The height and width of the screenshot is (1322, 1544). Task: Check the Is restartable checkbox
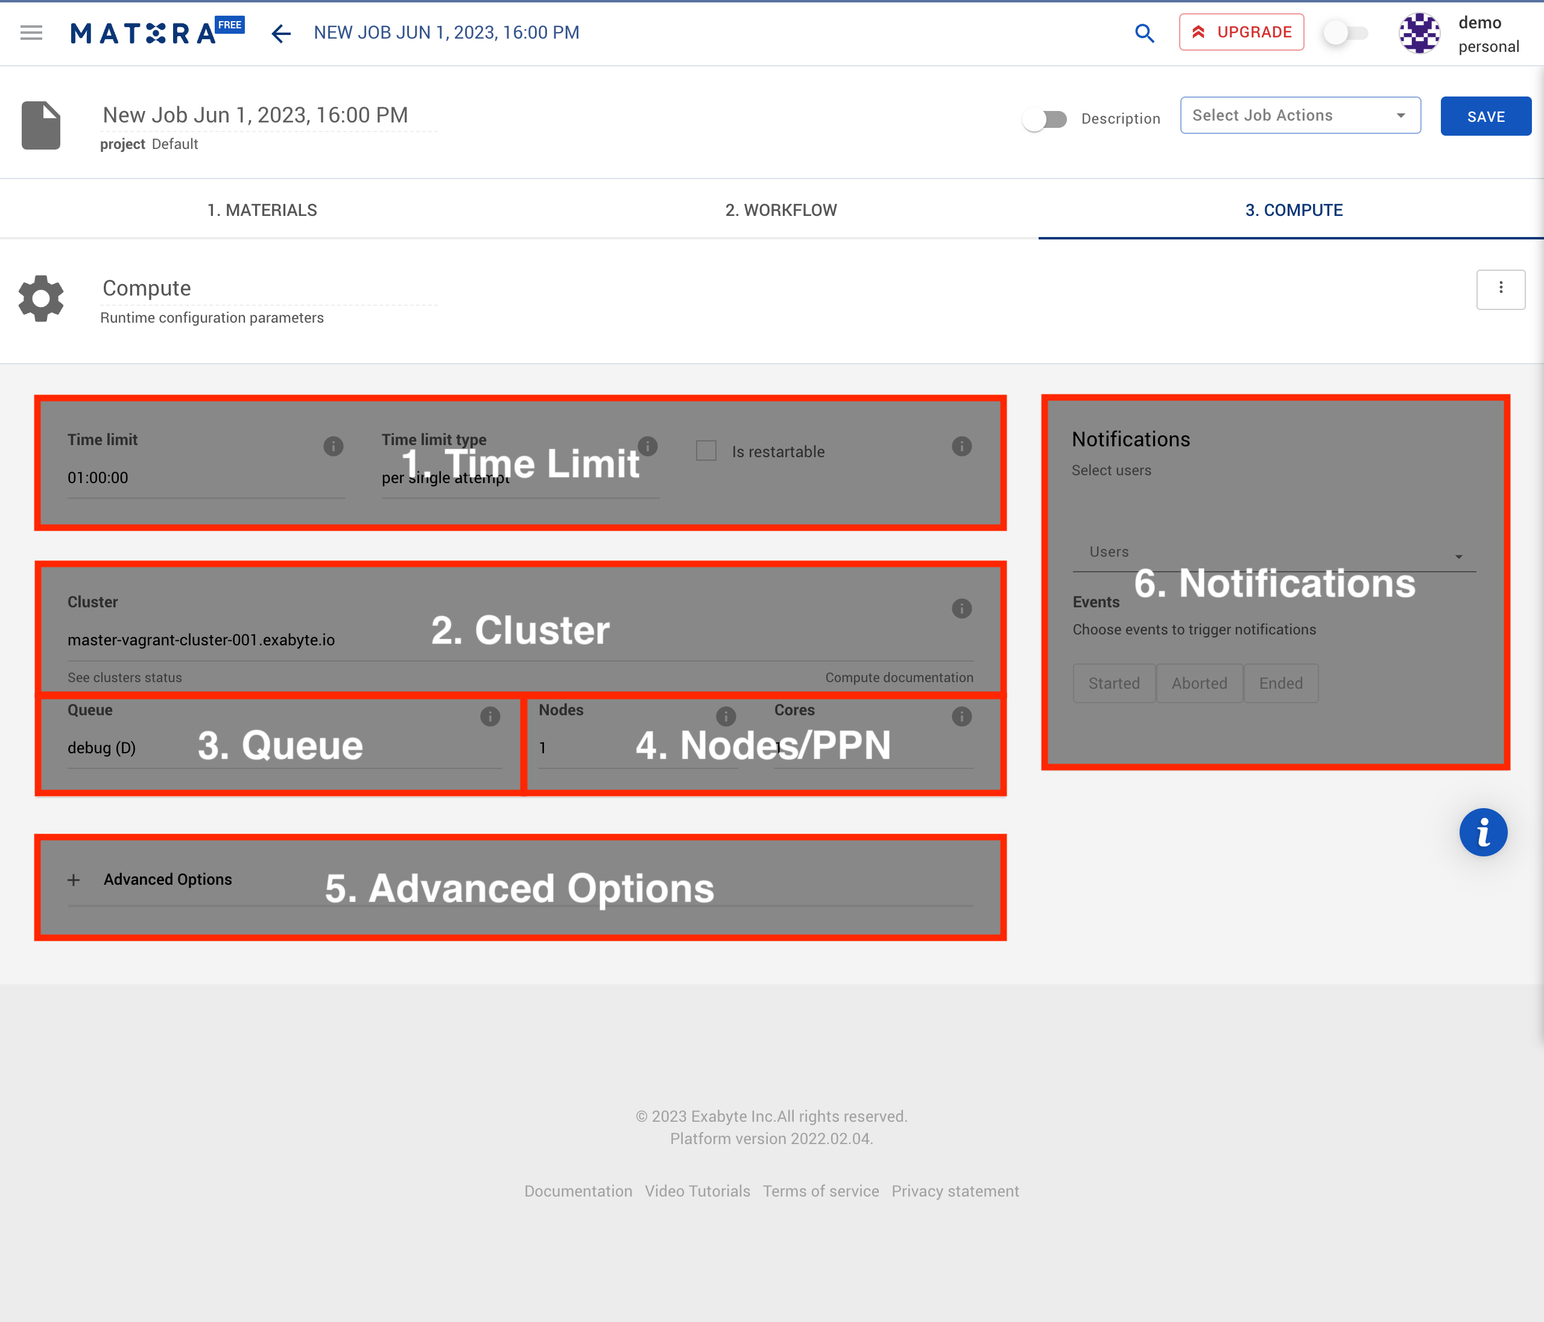tap(706, 451)
